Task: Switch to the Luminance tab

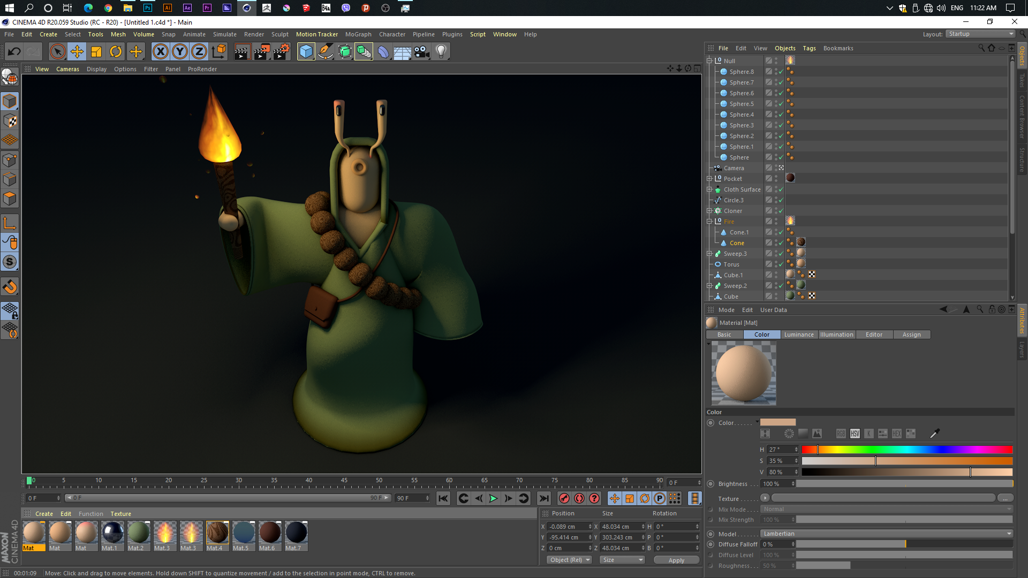Action: click(x=798, y=334)
